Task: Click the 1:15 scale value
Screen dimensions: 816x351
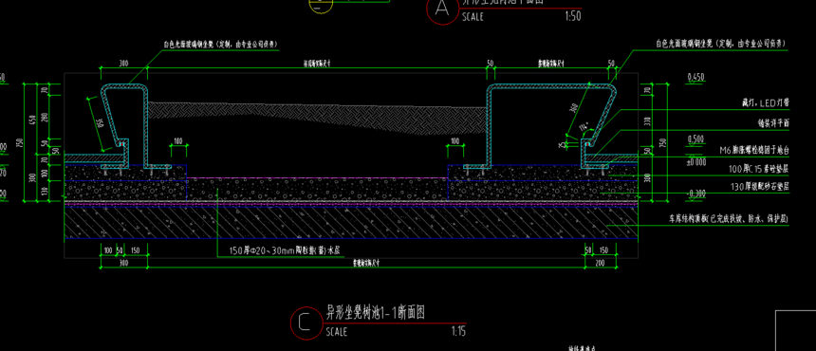Action: click(x=458, y=331)
